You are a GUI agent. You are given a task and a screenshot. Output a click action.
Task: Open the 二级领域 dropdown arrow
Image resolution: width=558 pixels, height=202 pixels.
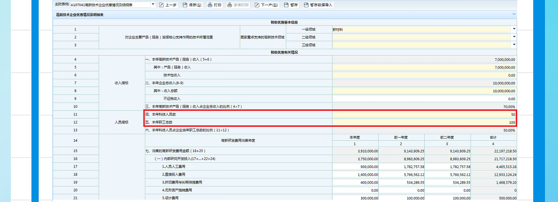[514, 37]
